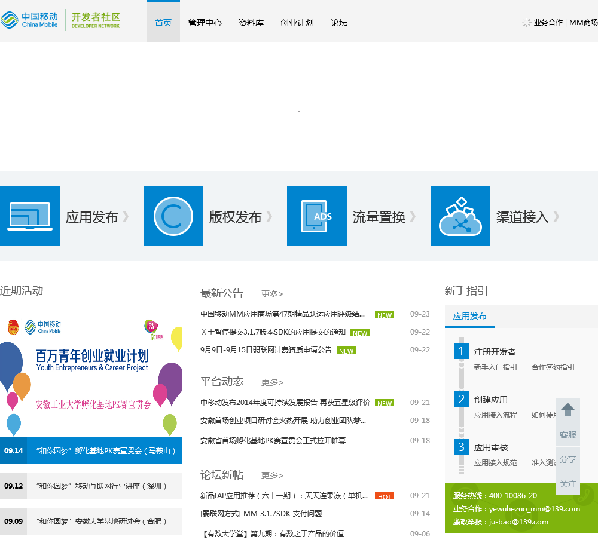Click 业务合作 link in header

[x=548, y=23]
